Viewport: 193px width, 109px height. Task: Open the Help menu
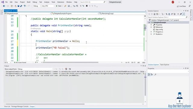tap(76, 2)
